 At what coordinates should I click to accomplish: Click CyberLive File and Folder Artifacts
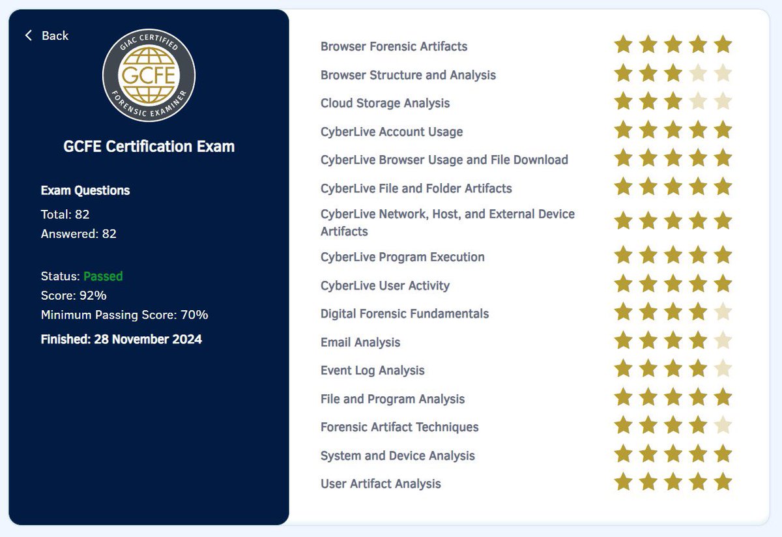click(416, 188)
